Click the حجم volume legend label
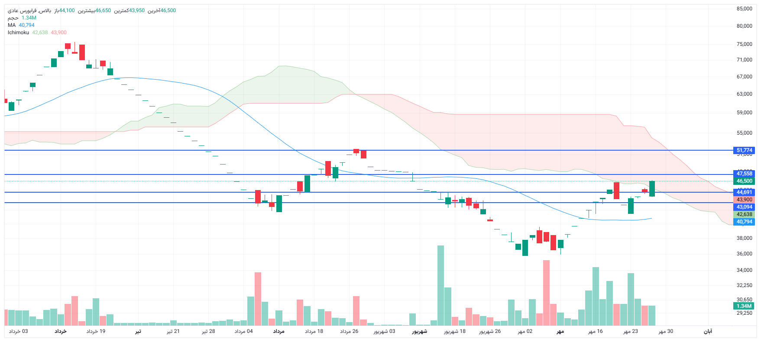The width and height of the screenshot is (761, 342). point(13,18)
